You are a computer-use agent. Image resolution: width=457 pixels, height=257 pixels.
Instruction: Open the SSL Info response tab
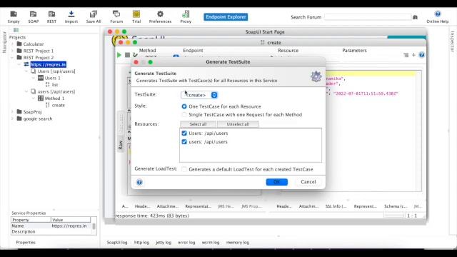pyautogui.click(x=336, y=206)
